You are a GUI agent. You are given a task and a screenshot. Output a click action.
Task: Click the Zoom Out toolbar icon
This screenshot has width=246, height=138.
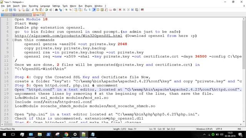(x=70, y=10)
